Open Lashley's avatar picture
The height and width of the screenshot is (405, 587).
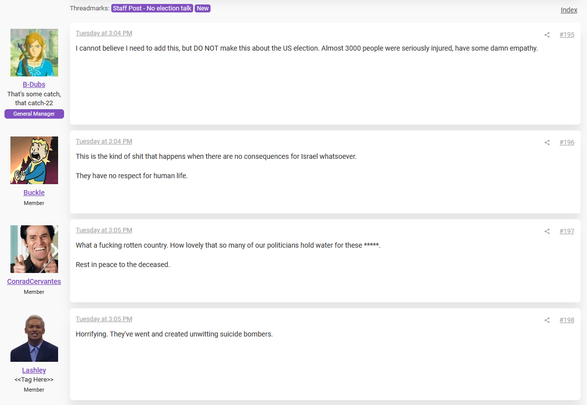pyautogui.click(x=34, y=338)
